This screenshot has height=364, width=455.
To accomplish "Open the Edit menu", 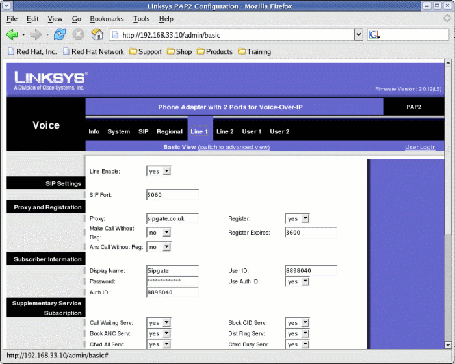I will pos(32,19).
